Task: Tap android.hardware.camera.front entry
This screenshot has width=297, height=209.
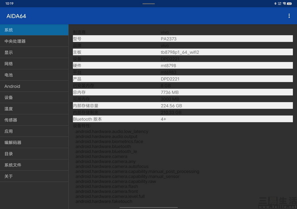Action: click(x=107, y=192)
